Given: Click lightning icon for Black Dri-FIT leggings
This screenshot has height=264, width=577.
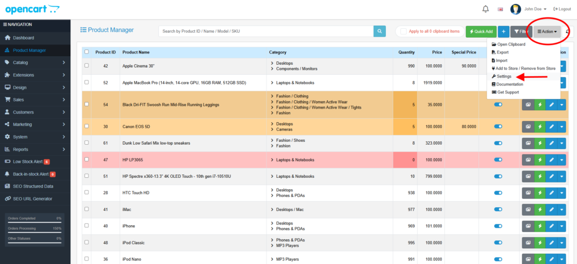Looking at the screenshot, I should [x=540, y=105].
